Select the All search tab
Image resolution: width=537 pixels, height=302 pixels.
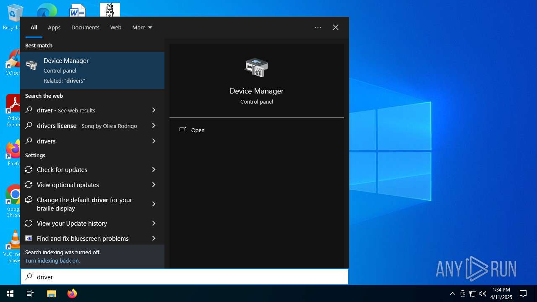click(34, 27)
